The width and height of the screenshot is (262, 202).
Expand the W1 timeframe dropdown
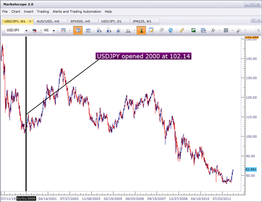click(54, 31)
